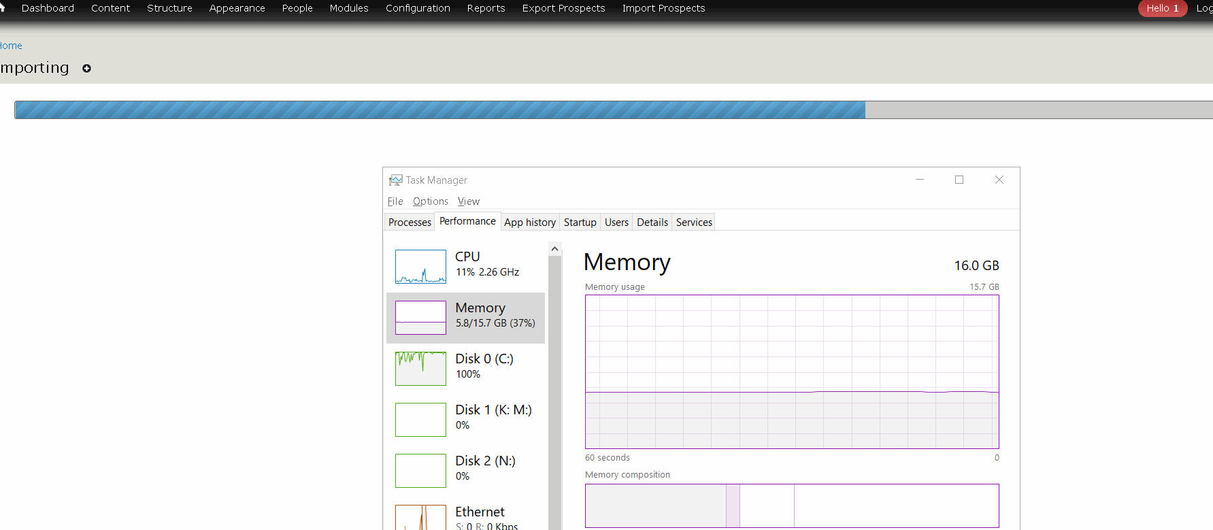The width and height of the screenshot is (1213, 530).
Task: Open the Content admin menu
Action: 110,8
